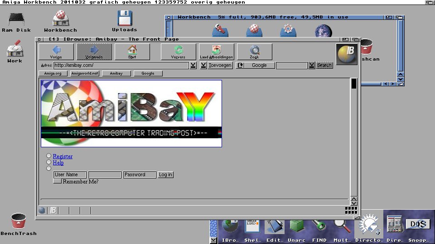Launch Unarc from the dock
This screenshot has width=435, height=244.
click(296, 231)
